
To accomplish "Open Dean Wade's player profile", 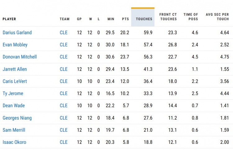I will pos(14,106).
